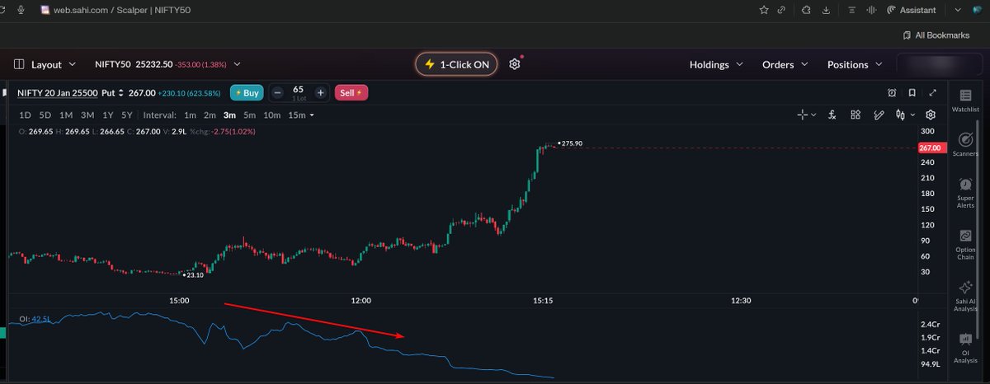Change strike with Put up-down stepper

pos(120,93)
